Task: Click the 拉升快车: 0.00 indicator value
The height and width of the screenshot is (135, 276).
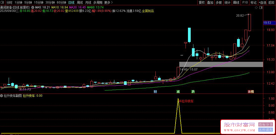Action: (x=33, y=96)
